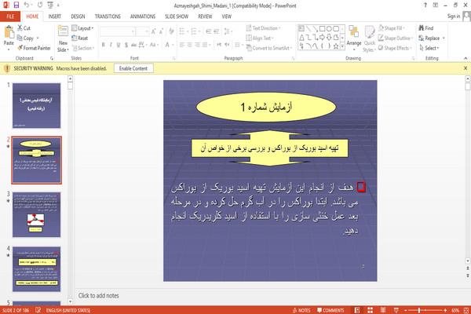Convert text to SmartArt
The height and width of the screenshot is (314, 471).
point(268,48)
